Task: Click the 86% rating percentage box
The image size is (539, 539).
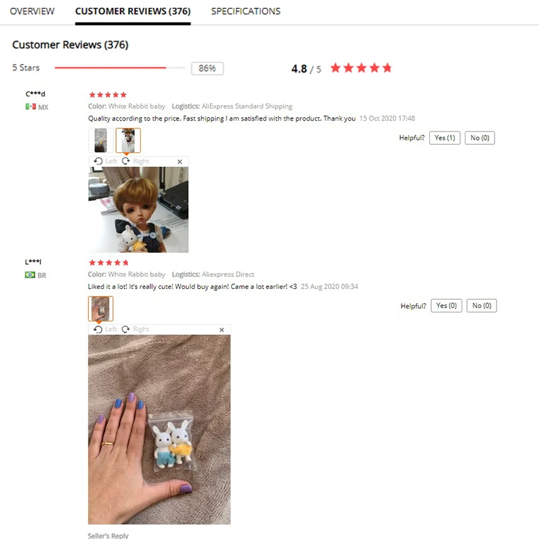Action: click(208, 69)
